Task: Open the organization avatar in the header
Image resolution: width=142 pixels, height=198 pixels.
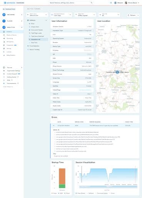Action: tap(115, 3)
